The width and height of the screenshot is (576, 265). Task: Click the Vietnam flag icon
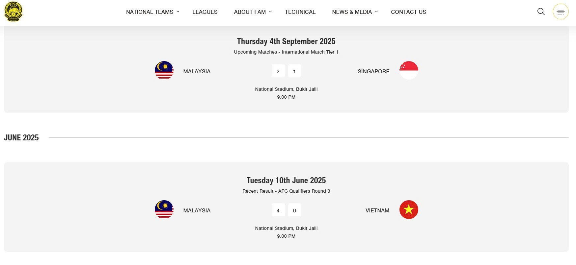409,209
